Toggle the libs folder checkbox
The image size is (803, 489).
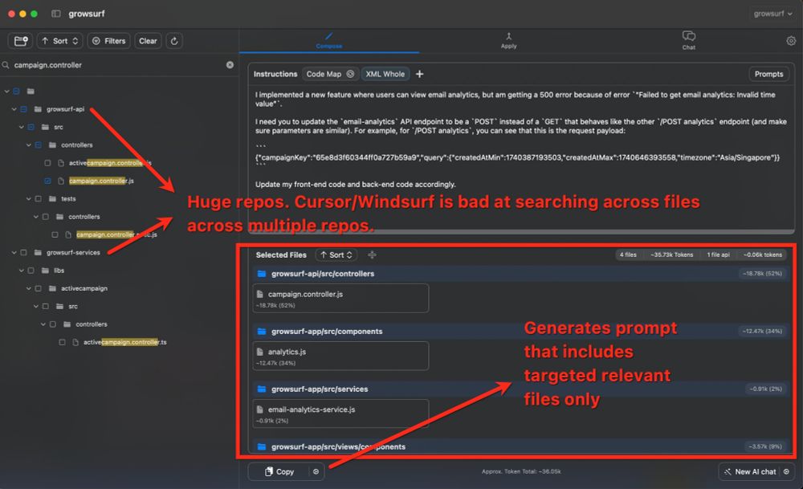click(31, 271)
